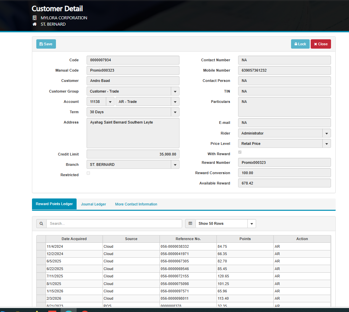
Task: Click the home icon beside ST. BERNARD
Action: pyautogui.click(x=35, y=24)
